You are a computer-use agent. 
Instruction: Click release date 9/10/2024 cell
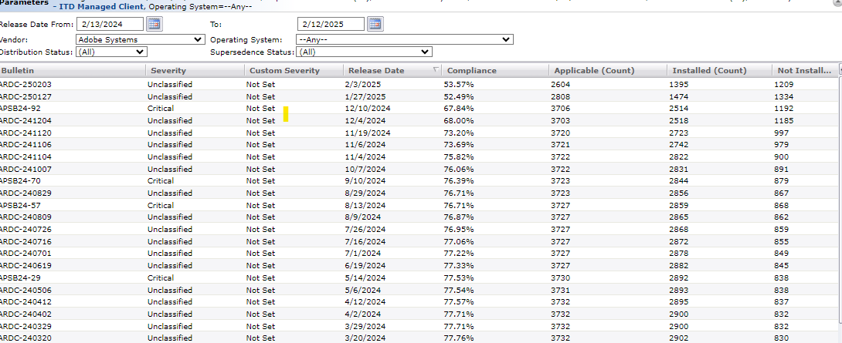[365, 180]
